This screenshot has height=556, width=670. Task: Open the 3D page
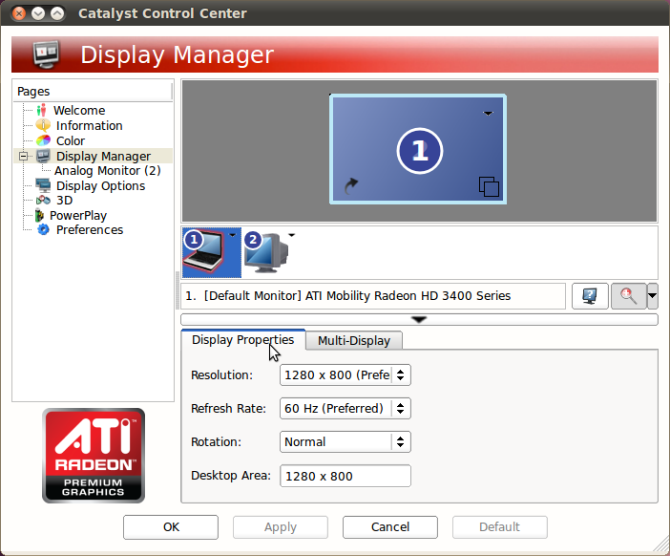click(x=65, y=201)
